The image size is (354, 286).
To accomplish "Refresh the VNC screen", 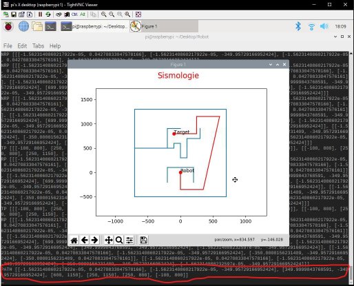I will coord(48,14).
